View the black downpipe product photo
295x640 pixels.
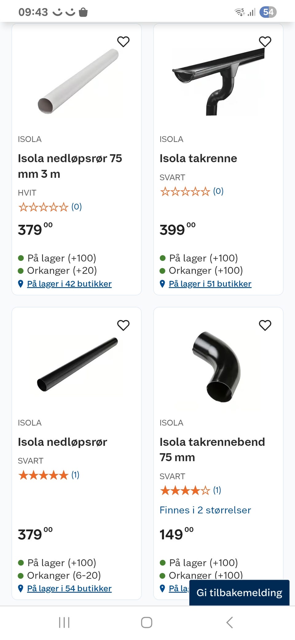click(x=77, y=365)
